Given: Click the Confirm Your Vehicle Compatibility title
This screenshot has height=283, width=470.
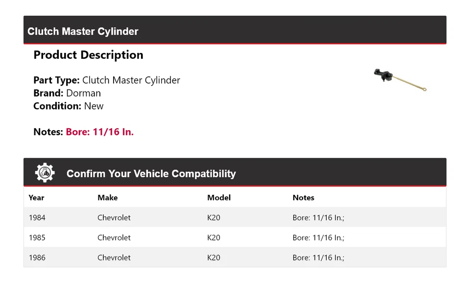Looking at the screenshot, I should click(x=151, y=174).
